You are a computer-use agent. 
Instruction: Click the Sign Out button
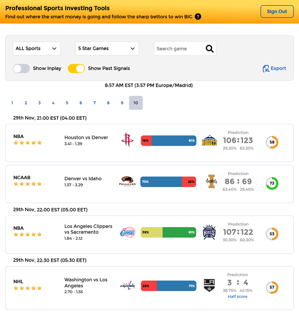277,12
